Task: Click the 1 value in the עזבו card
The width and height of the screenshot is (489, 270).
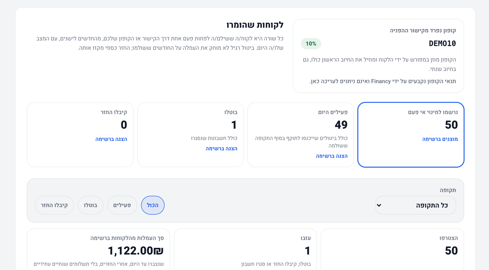Action: (307, 251)
